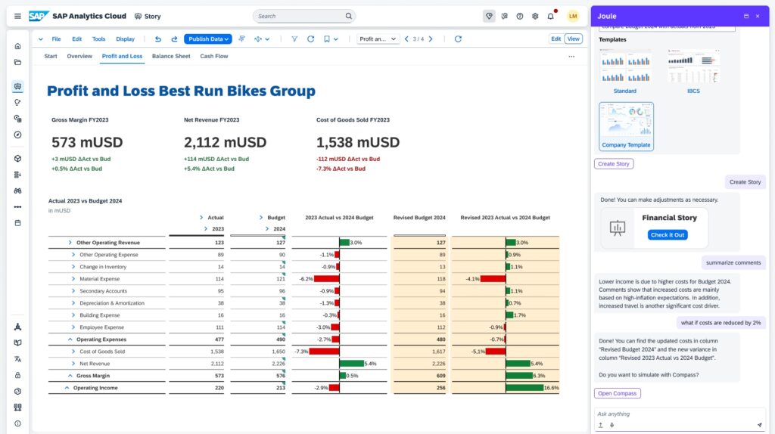Click the help question mark icon
The height and width of the screenshot is (434, 775).
[x=520, y=16]
